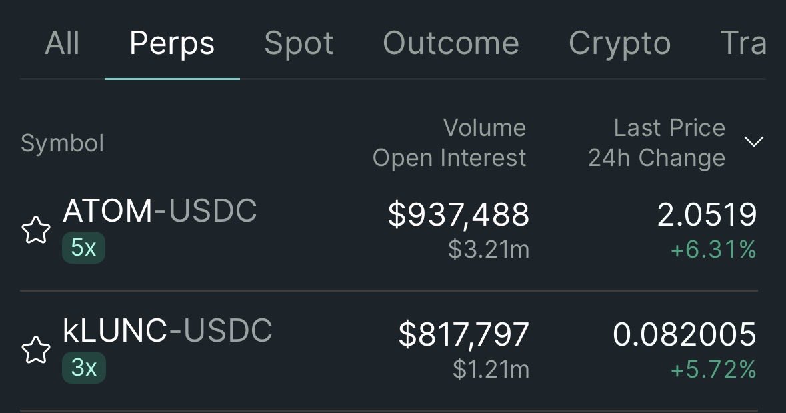Open the Crypto tab
The width and height of the screenshot is (786, 413).
click(x=619, y=44)
